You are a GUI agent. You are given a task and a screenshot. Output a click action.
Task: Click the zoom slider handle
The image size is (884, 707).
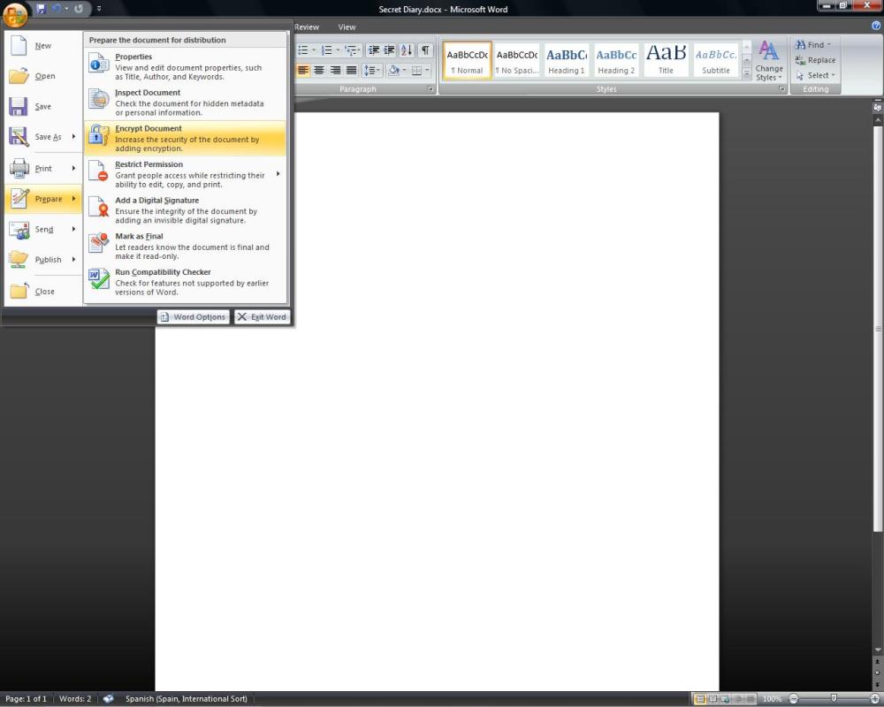click(834, 698)
